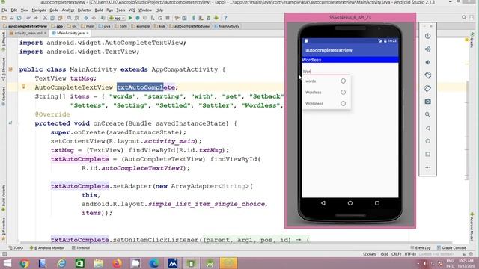This screenshot has height=269, width=479.
Task: Click the Save All toolbar icon
Action: coord(12,18)
